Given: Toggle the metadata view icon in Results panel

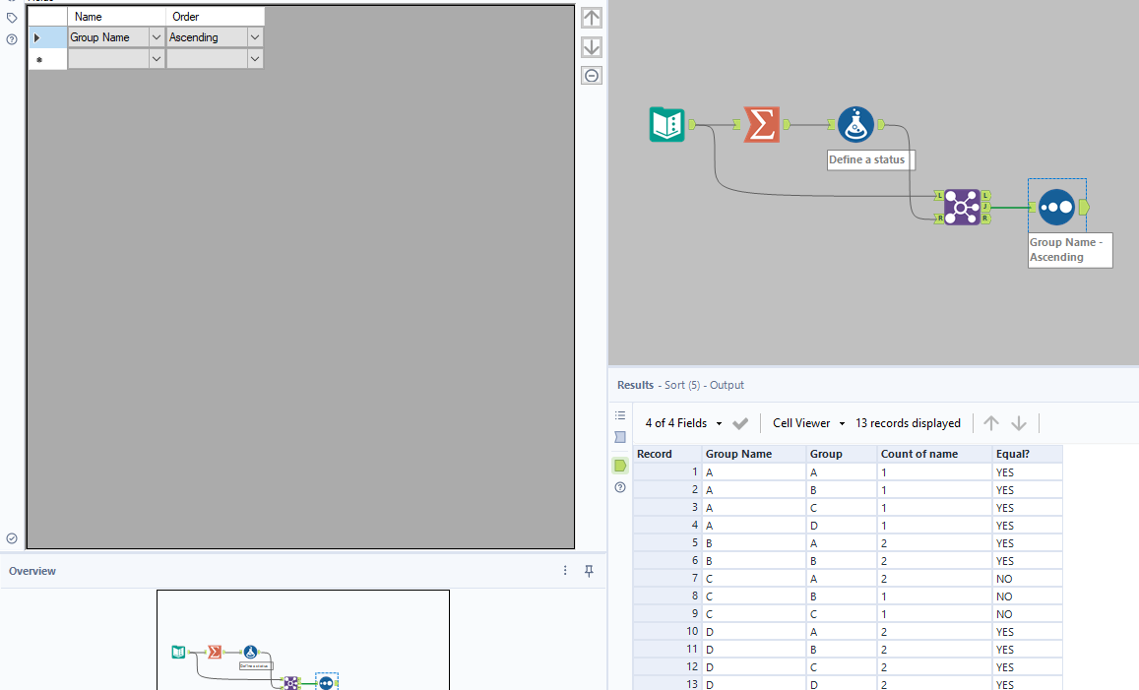Looking at the screenshot, I should [x=619, y=437].
